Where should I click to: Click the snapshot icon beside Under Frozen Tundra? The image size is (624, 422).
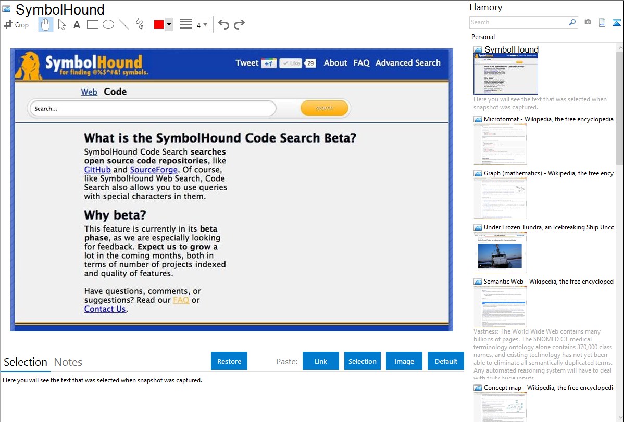(478, 227)
